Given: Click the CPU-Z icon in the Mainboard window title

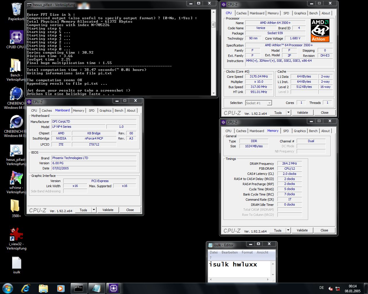Looking at the screenshot, I should 29,102.
